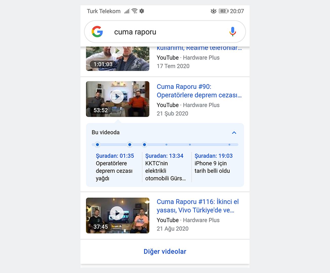Jump to Şuradan: 19:03 segment
This screenshot has width=330, height=273.
pyautogui.click(x=214, y=156)
